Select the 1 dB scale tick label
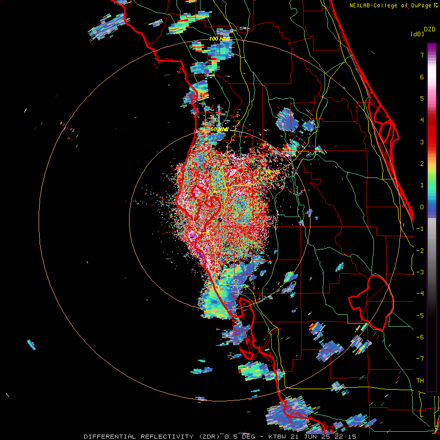 coord(422,185)
